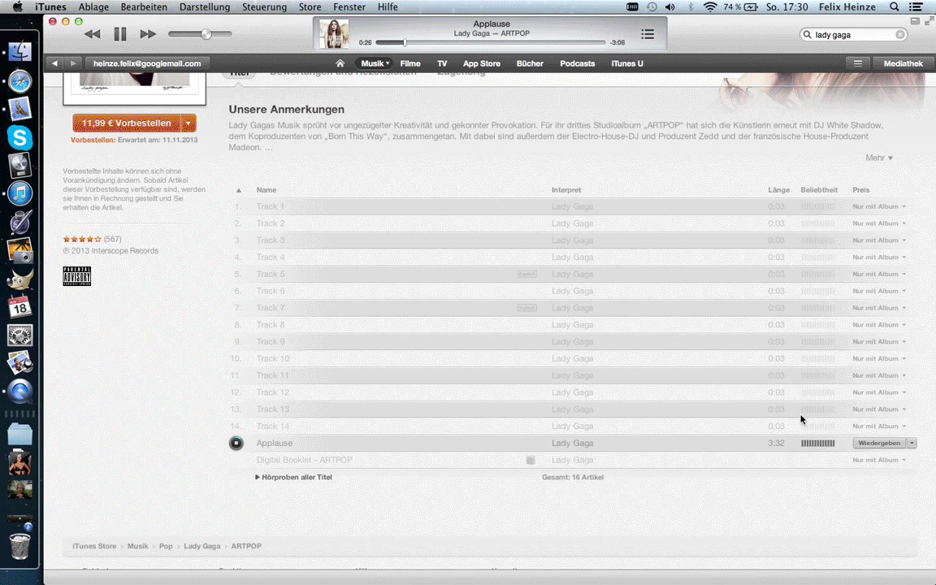Click the star rating with 567 reviews
936x585 pixels.
tap(82, 240)
